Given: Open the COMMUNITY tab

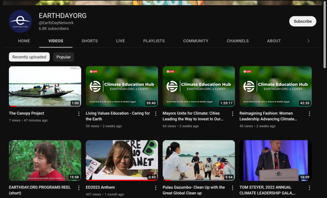Looking at the screenshot, I should click(195, 41).
